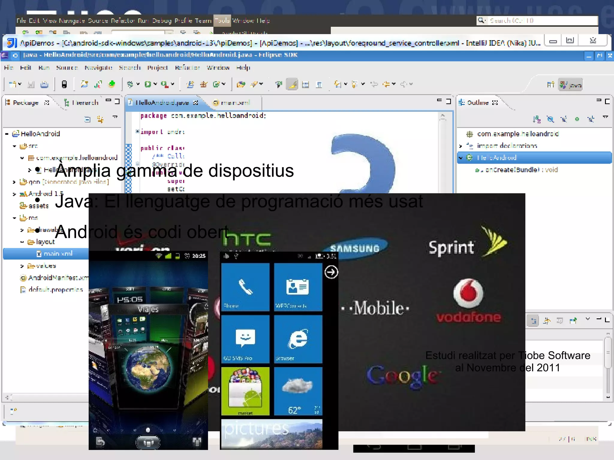614x460 pixels.
Task: Click the New wizard icon in Eclipse toolbar
Action: (x=13, y=84)
